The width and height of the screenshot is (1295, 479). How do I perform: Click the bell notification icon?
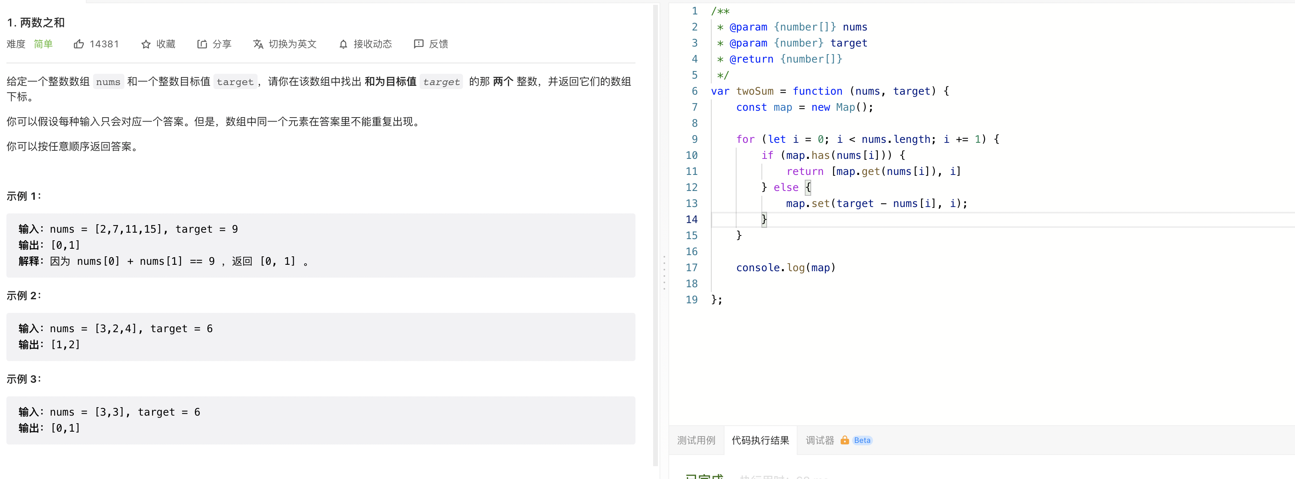(x=343, y=44)
